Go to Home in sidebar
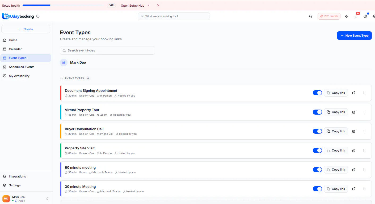The image size is (375, 204). pyautogui.click(x=26, y=40)
